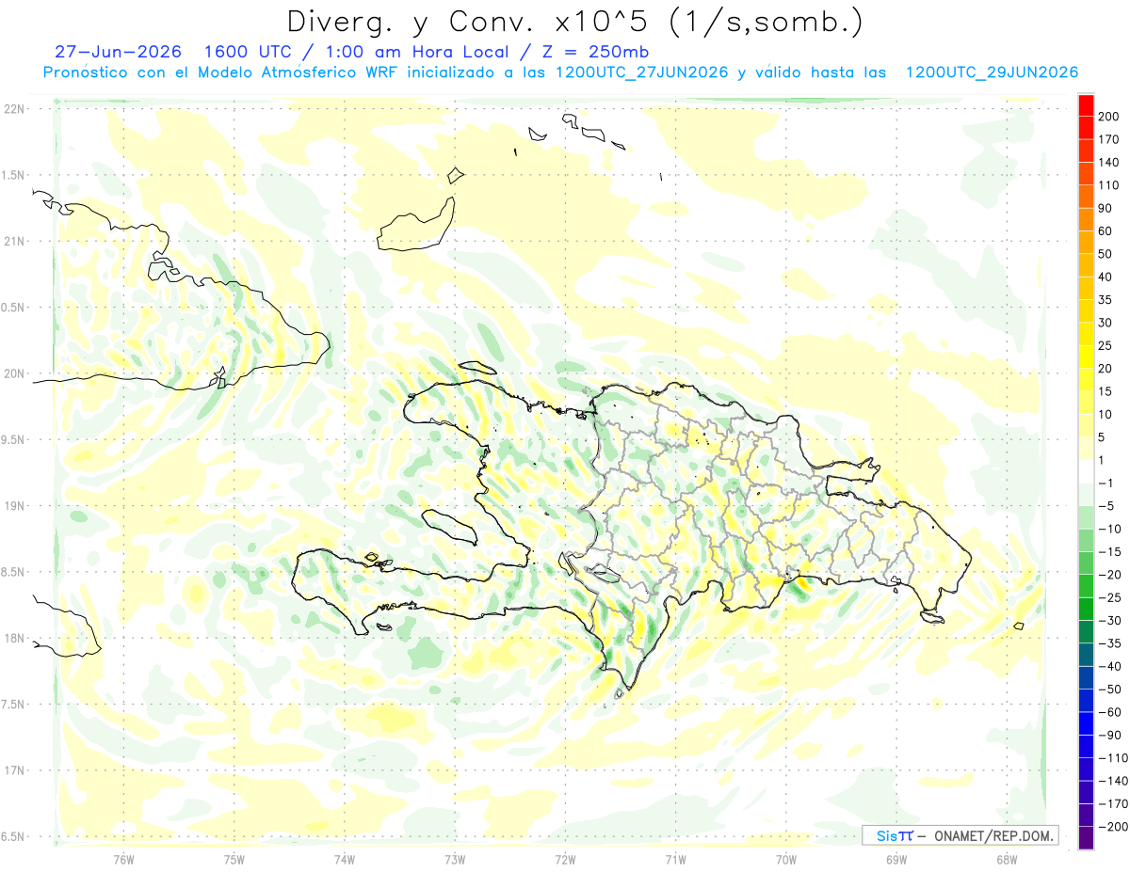
Task: Click the '0.5N' latitude label
Action: click(14, 308)
